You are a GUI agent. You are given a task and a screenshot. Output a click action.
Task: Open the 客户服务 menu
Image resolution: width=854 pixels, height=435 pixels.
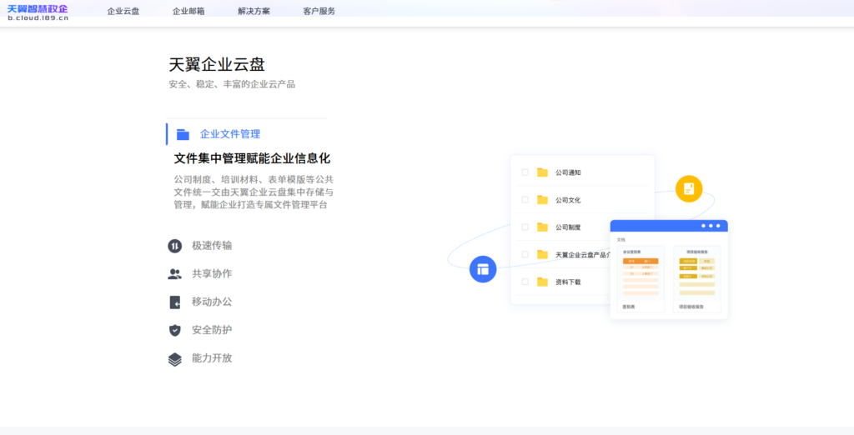319,11
